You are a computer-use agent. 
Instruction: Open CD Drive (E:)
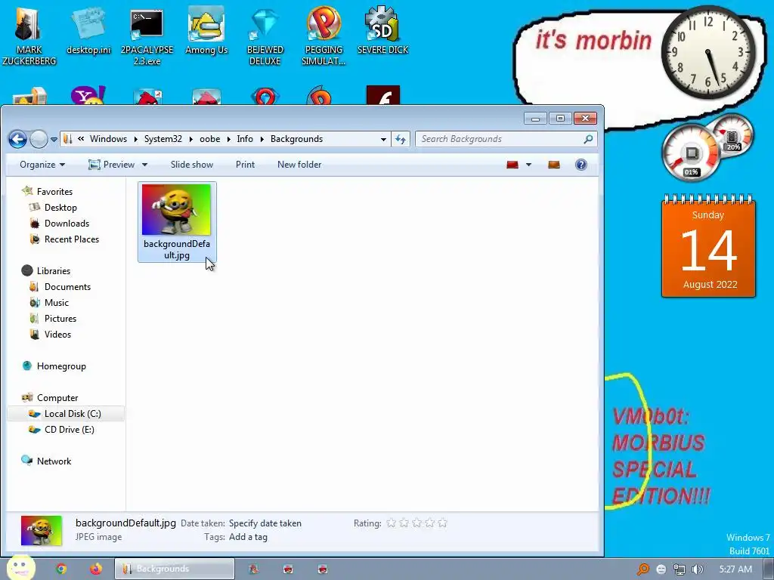pos(69,430)
